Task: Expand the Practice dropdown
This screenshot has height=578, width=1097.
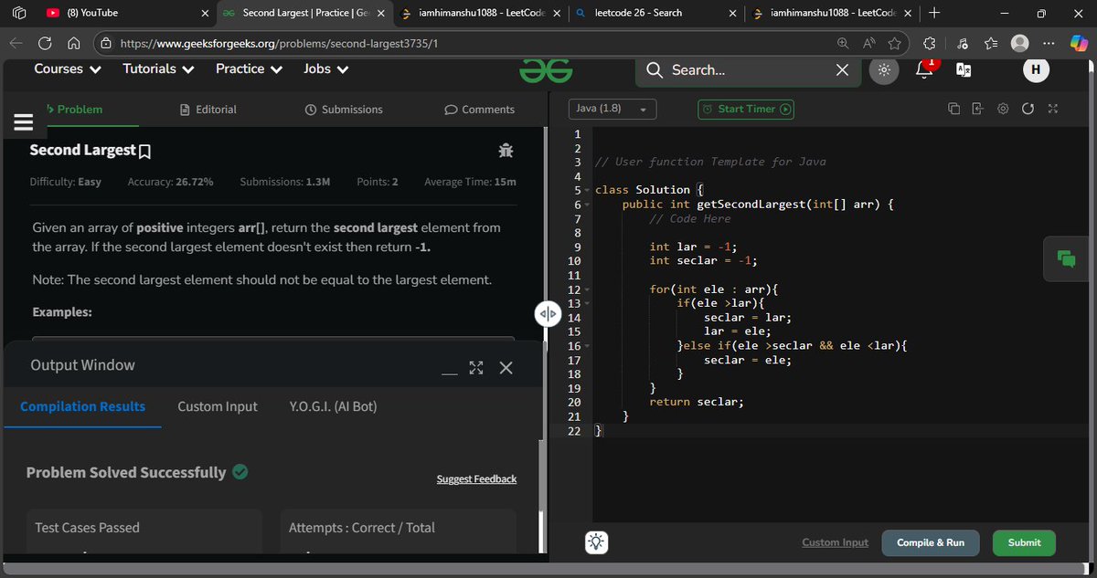Action: pos(249,68)
